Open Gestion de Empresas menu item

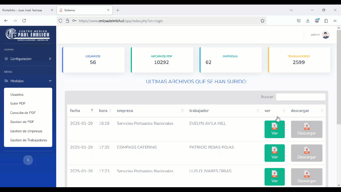26,131
